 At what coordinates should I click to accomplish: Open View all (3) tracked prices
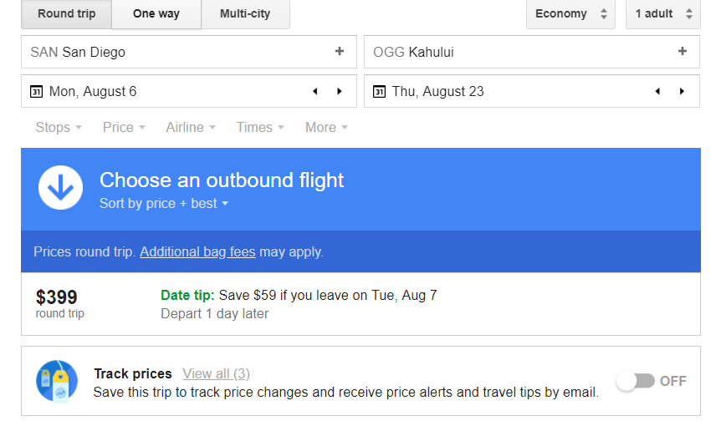point(217,373)
